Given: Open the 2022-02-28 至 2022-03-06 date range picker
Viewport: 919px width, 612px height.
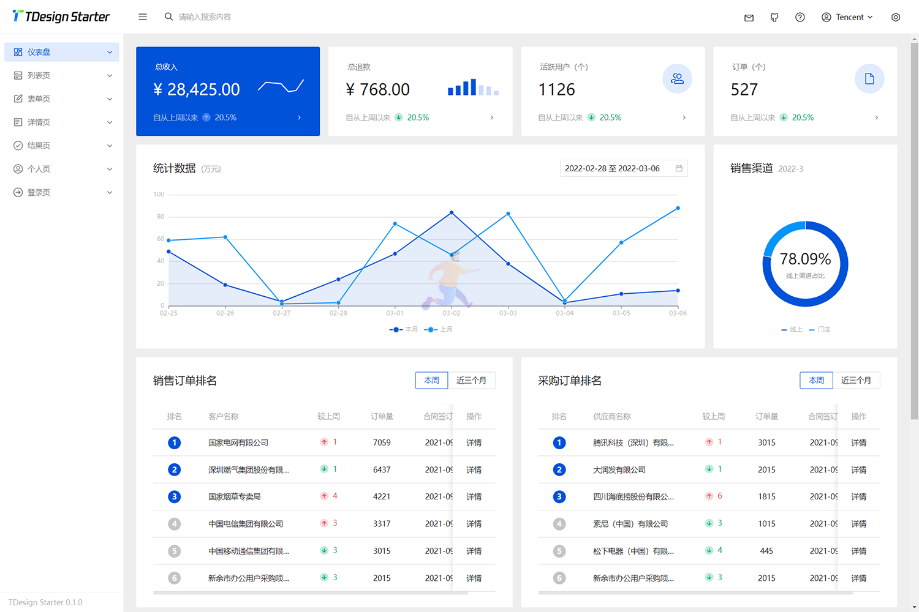Looking at the screenshot, I should [624, 168].
